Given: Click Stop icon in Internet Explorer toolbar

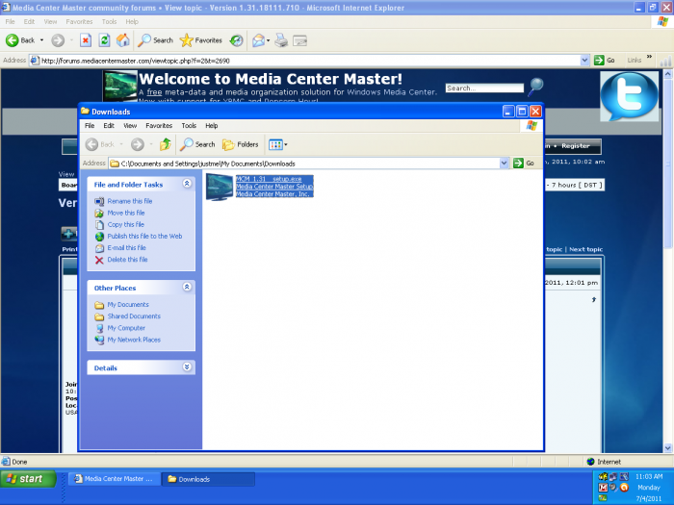Looking at the screenshot, I should (x=86, y=40).
